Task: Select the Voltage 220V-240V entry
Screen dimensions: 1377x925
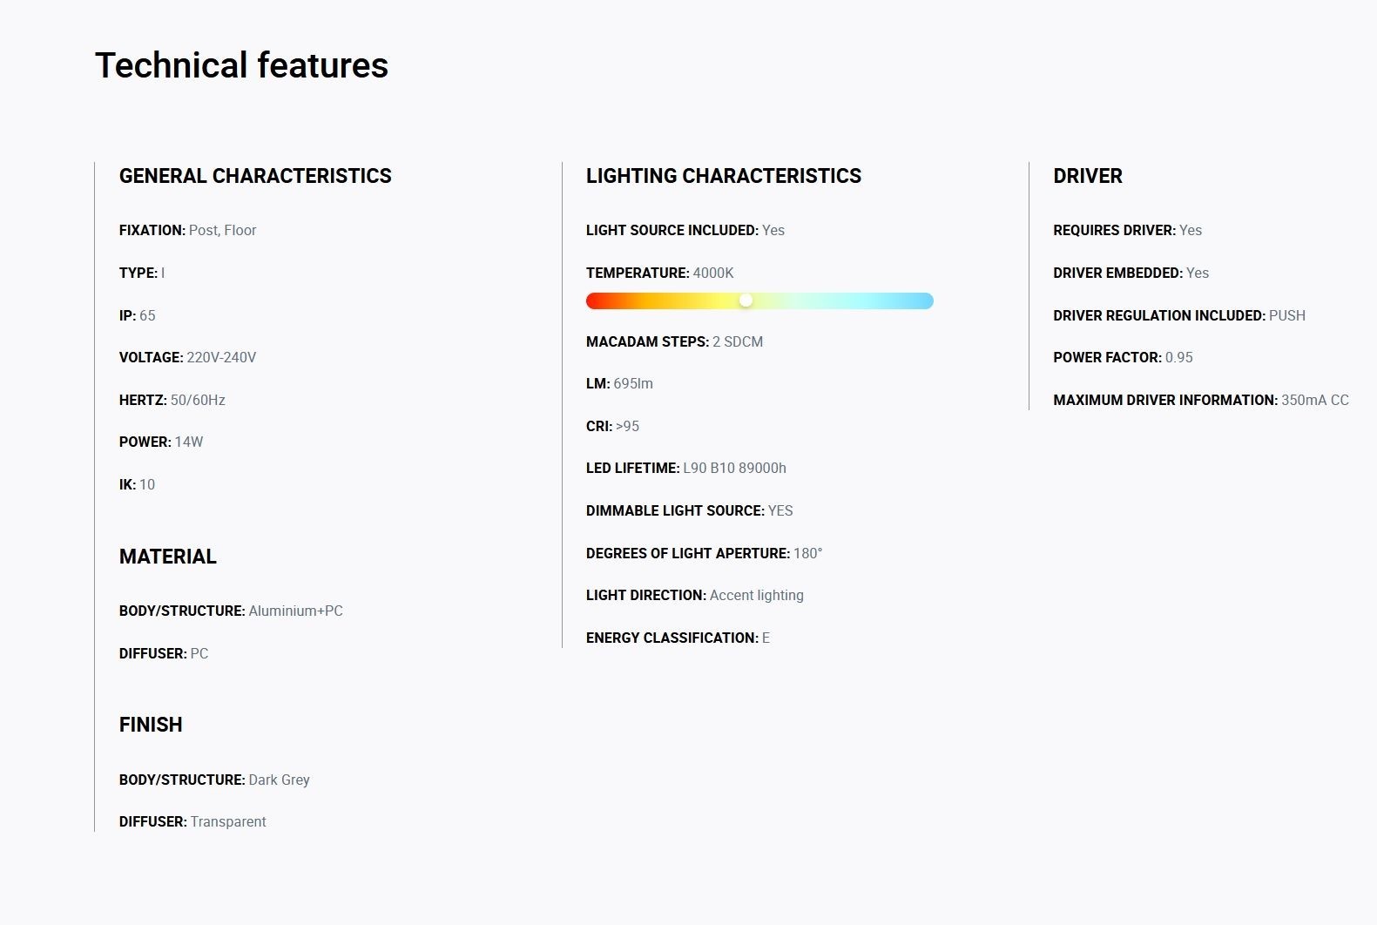Action: click(188, 357)
